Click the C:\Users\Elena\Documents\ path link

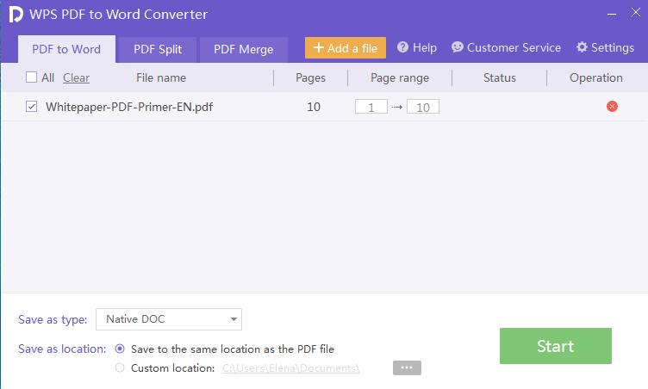291,368
